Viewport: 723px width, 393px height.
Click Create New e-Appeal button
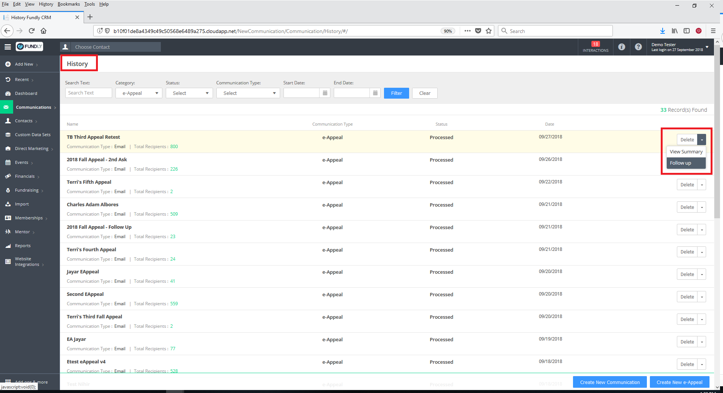click(x=679, y=382)
